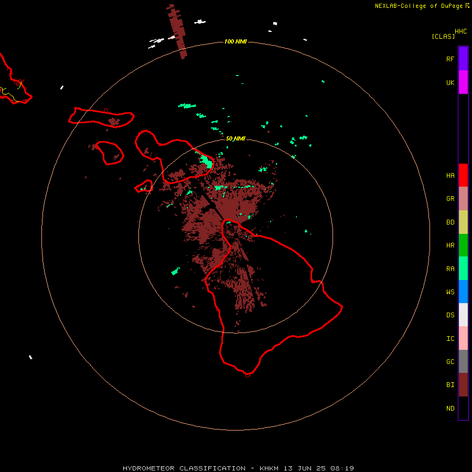Click the ND black legend swatch
472x472 pixels.
coord(463,408)
